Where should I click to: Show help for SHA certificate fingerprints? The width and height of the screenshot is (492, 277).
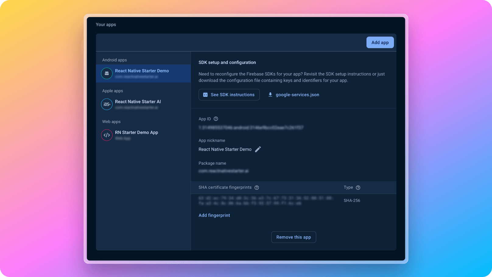[x=257, y=188]
